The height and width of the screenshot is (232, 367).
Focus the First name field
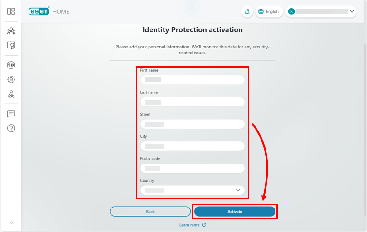point(193,80)
